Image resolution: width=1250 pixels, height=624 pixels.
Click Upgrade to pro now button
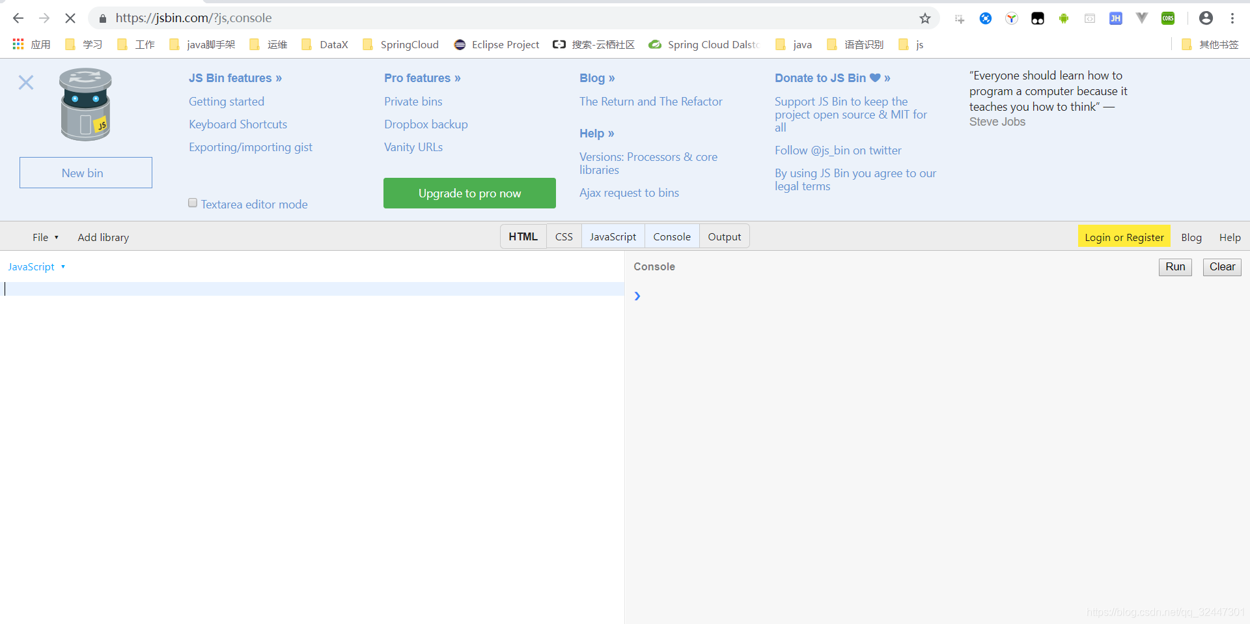coord(469,193)
